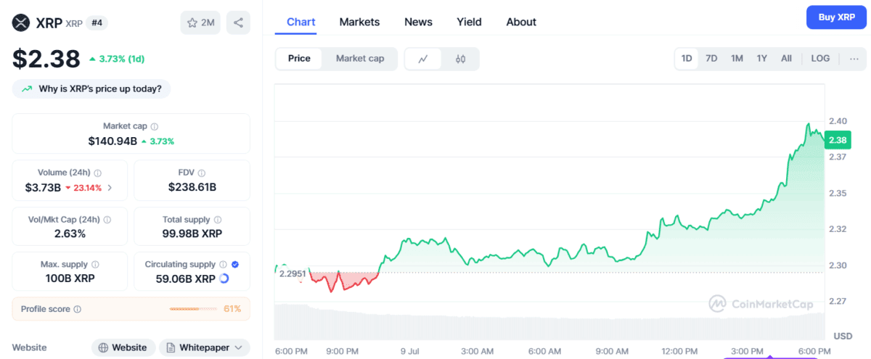The image size is (871, 359).
Task: Click the share icon button
Action: [238, 22]
